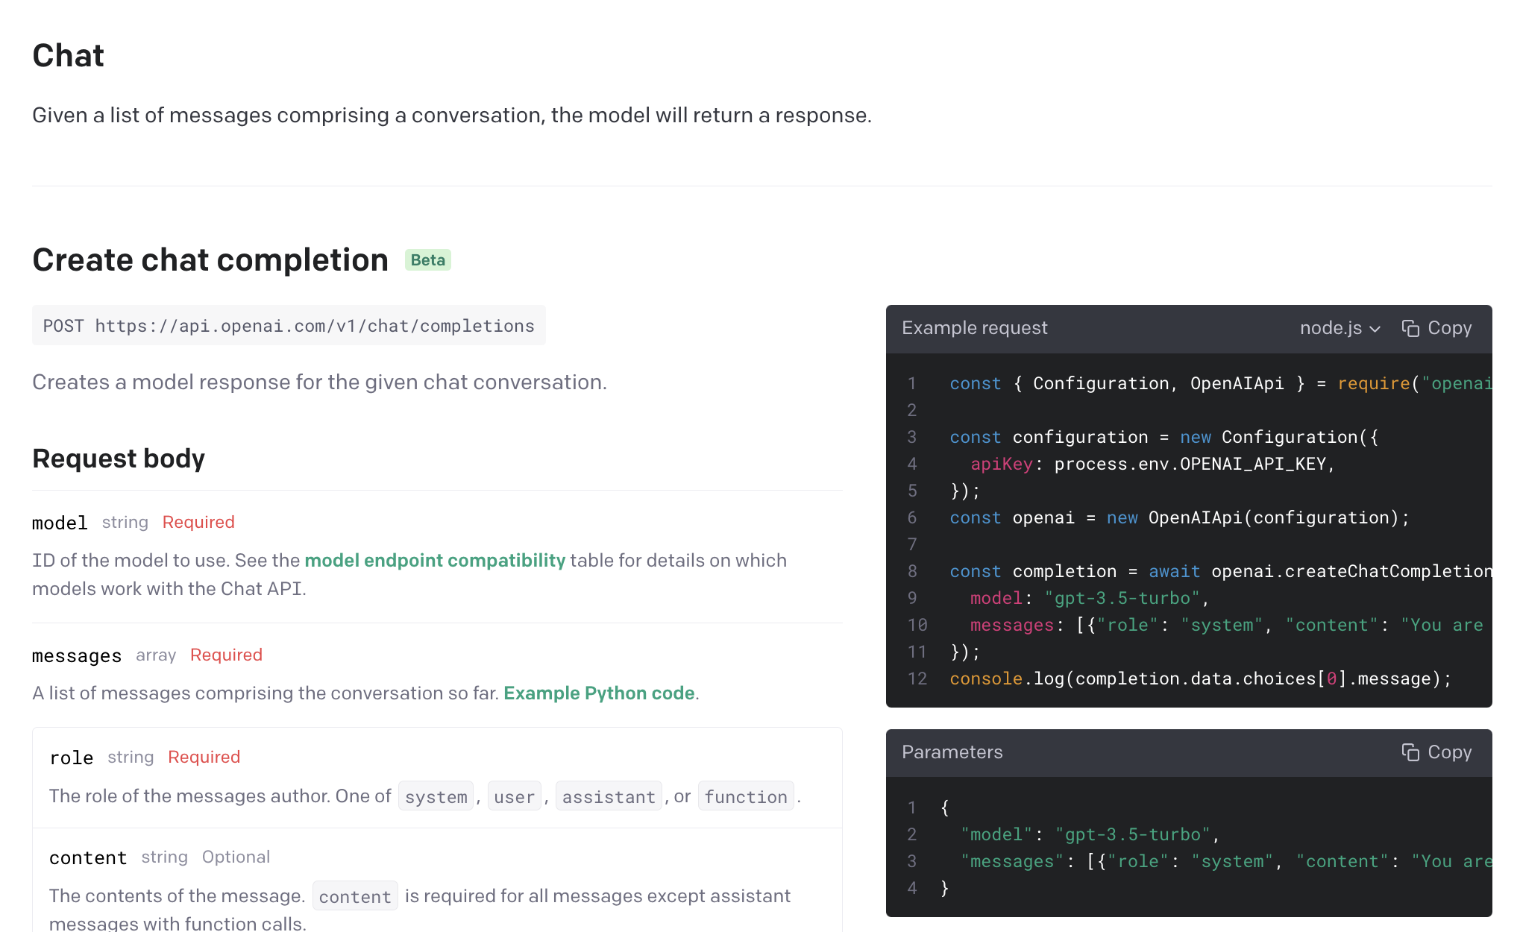The width and height of the screenshot is (1520, 932).
Task: Click the inline content code tag in description
Action: coord(355,897)
